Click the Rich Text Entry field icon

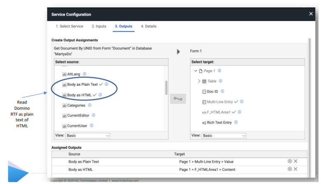point(204,123)
